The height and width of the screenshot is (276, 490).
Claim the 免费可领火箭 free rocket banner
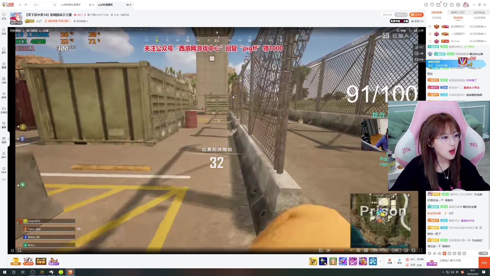[399, 21]
